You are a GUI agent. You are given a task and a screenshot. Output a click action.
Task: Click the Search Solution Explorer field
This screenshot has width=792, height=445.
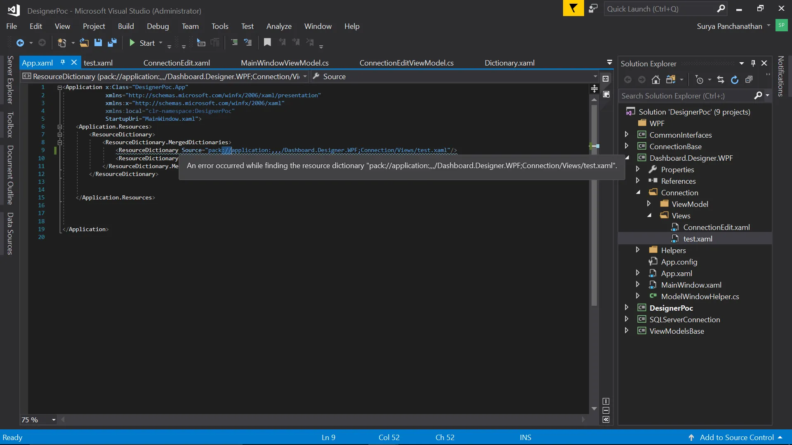pos(685,96)
